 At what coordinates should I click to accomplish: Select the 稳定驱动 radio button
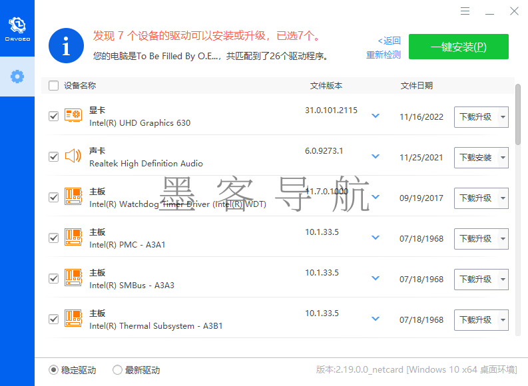[x=53, y=370]
